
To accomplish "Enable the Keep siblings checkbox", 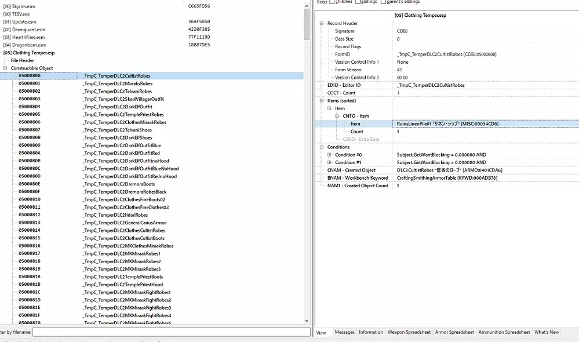I will click(358, 2).
